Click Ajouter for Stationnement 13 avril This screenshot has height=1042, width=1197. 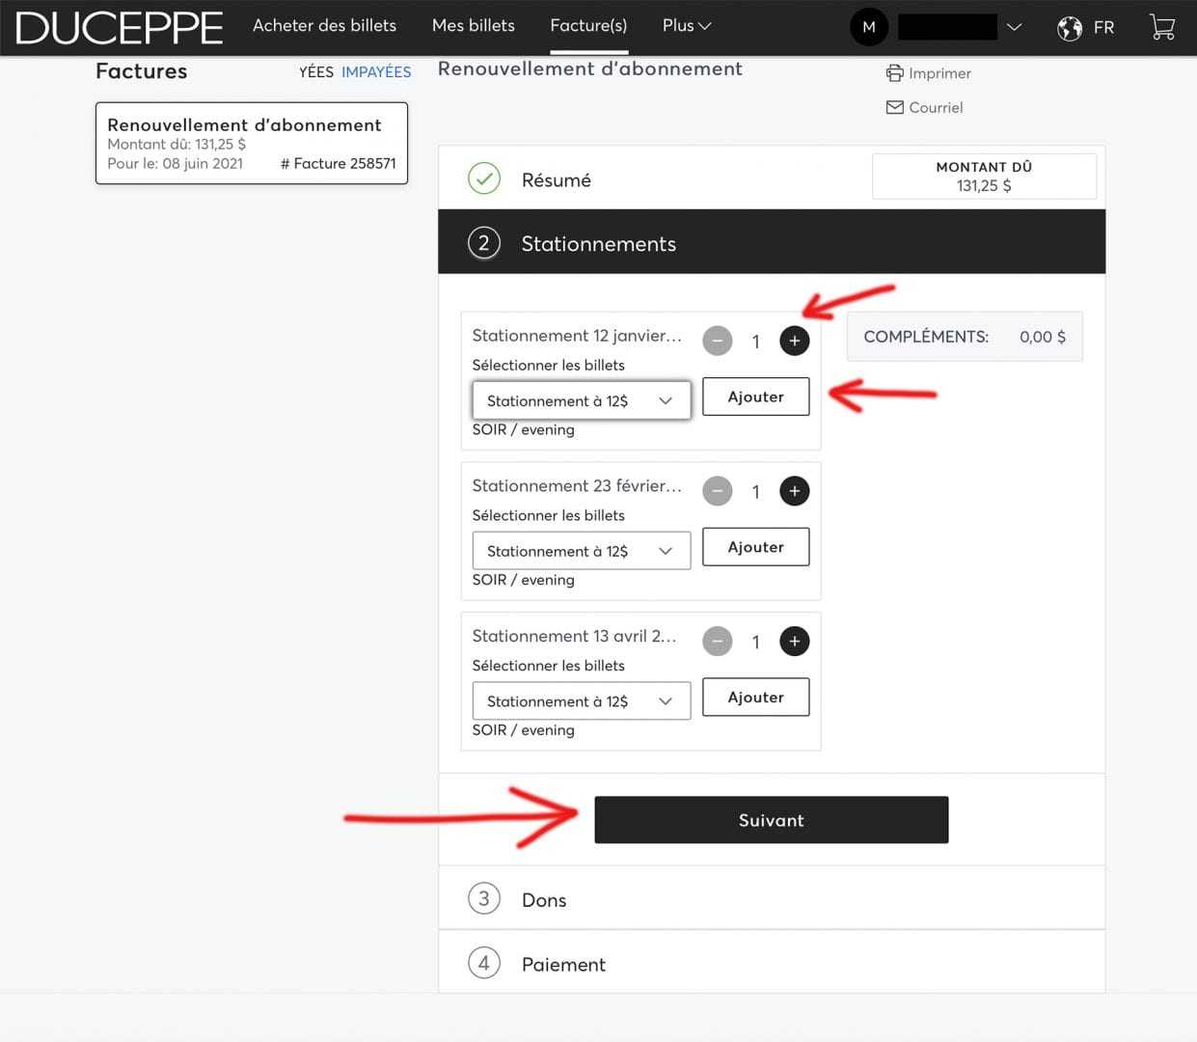[x=755, y=698]
